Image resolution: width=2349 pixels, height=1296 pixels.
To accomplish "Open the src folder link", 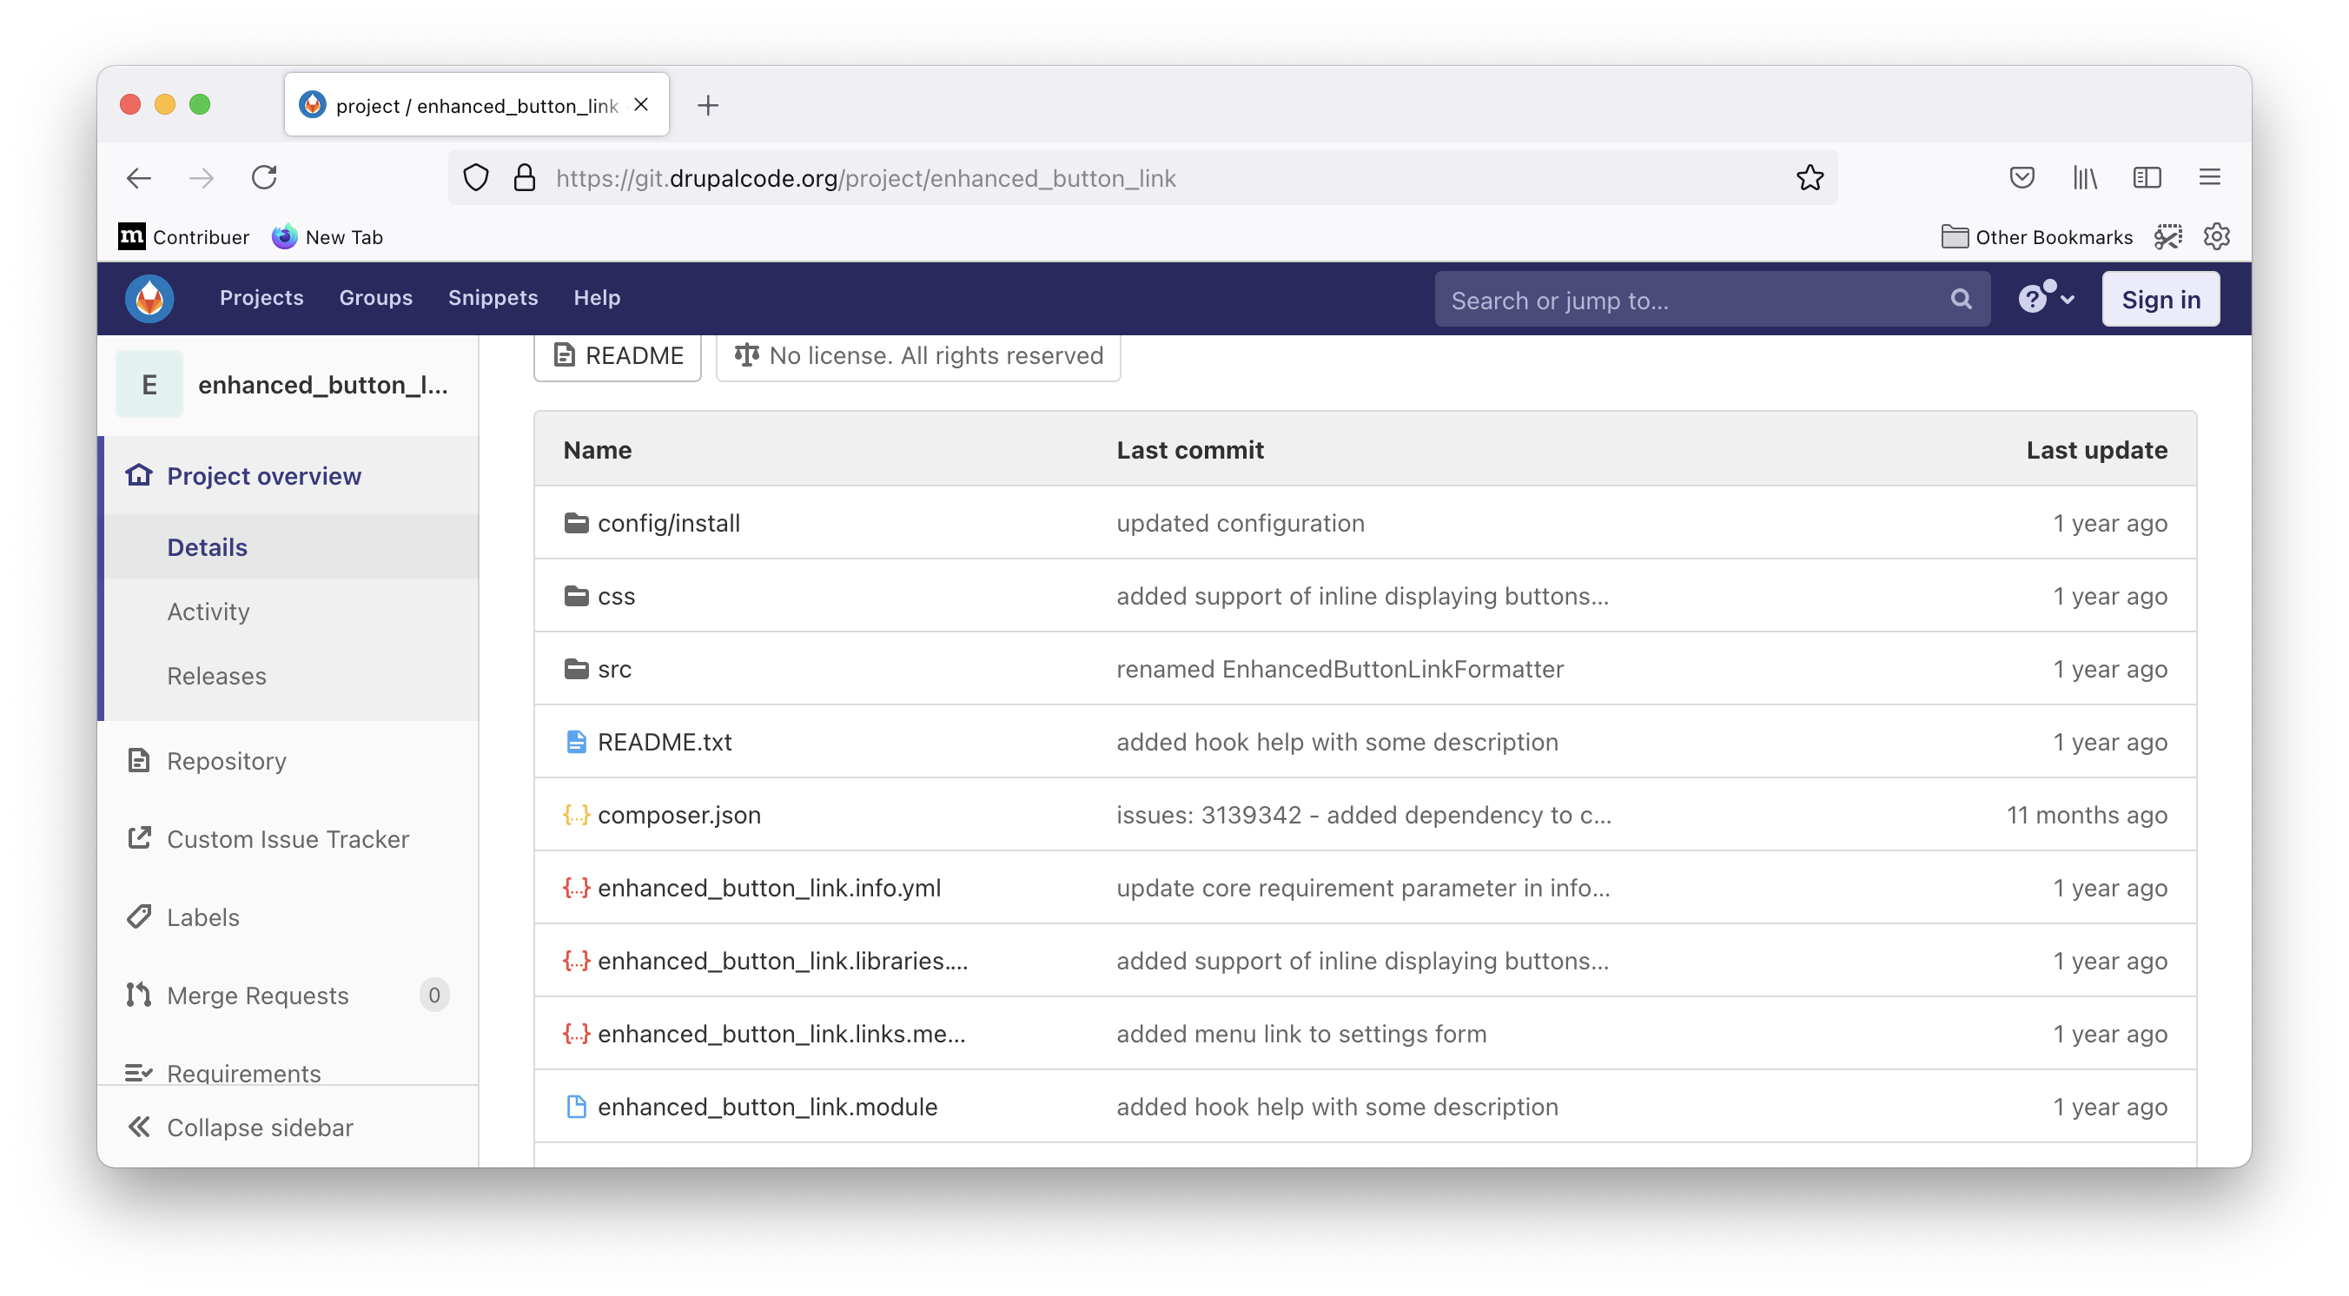I will [x=613, y=669].
